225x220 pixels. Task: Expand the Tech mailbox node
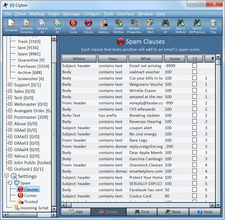point(10,97)
